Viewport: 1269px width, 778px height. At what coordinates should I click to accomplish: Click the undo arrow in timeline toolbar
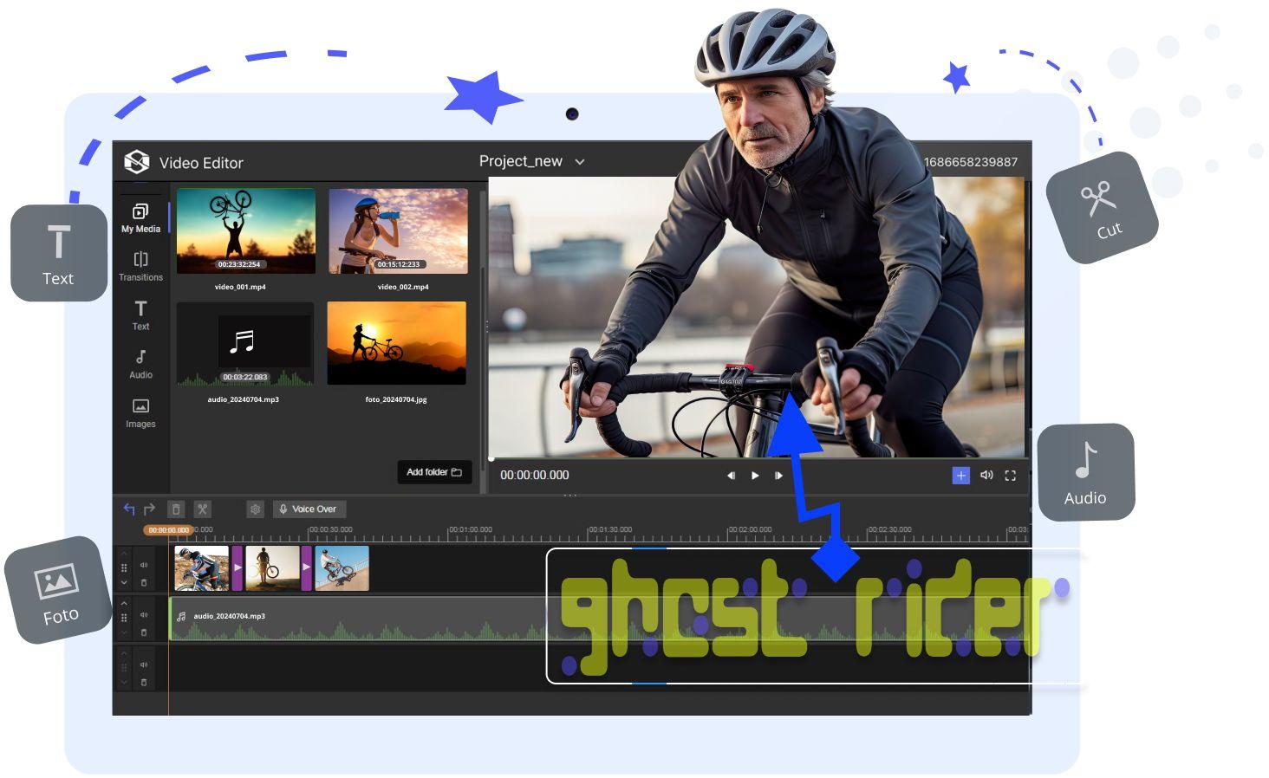(x=129, y=509)
